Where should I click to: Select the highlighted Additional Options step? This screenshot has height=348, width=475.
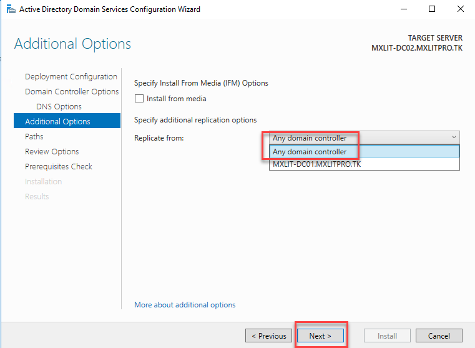pyautogui.click(x=57, y=122)
